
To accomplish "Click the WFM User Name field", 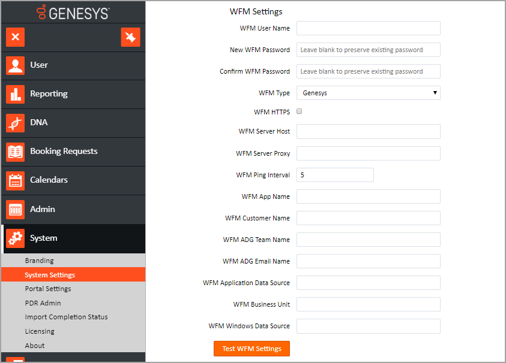I will [x=368, y=28].
